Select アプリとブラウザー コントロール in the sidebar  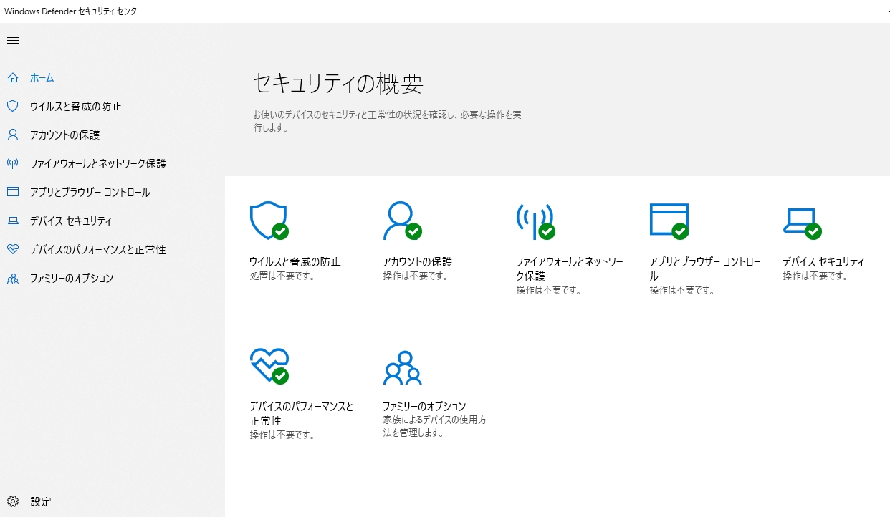point(90,192)
